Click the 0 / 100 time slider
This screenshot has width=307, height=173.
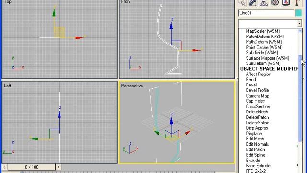[32, 167]
